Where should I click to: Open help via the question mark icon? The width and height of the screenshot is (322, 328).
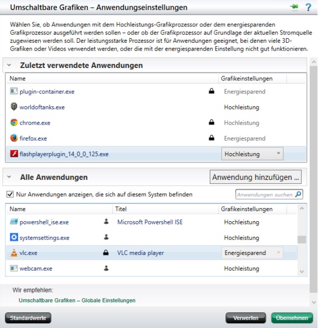[x=308, y=7]
